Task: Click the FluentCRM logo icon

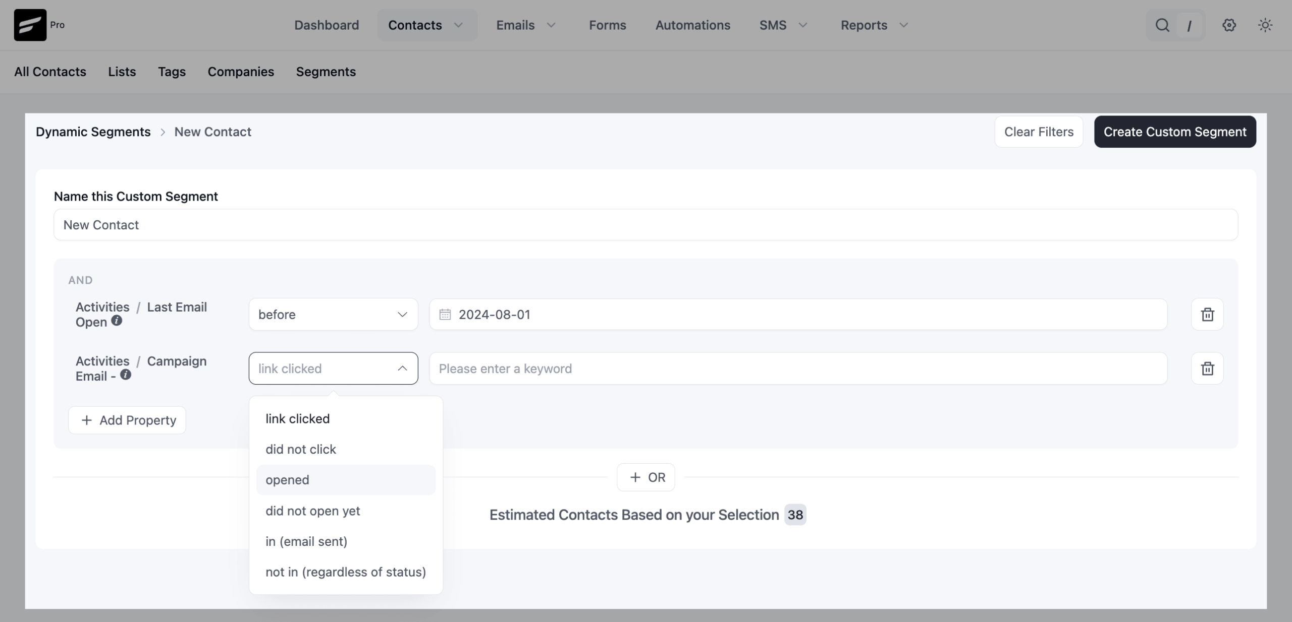Action: (x=30, y=25)
